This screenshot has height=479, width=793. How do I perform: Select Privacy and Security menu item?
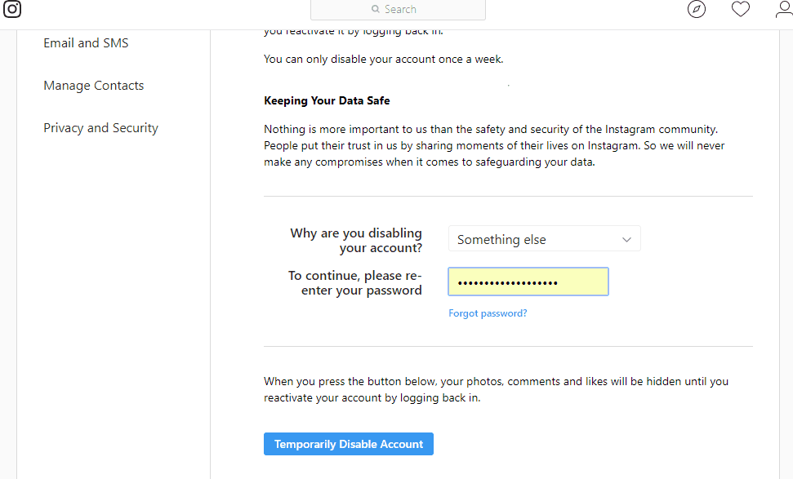100,128
